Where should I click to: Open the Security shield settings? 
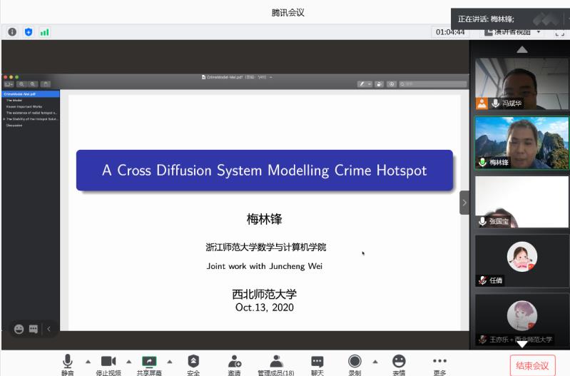193,363
